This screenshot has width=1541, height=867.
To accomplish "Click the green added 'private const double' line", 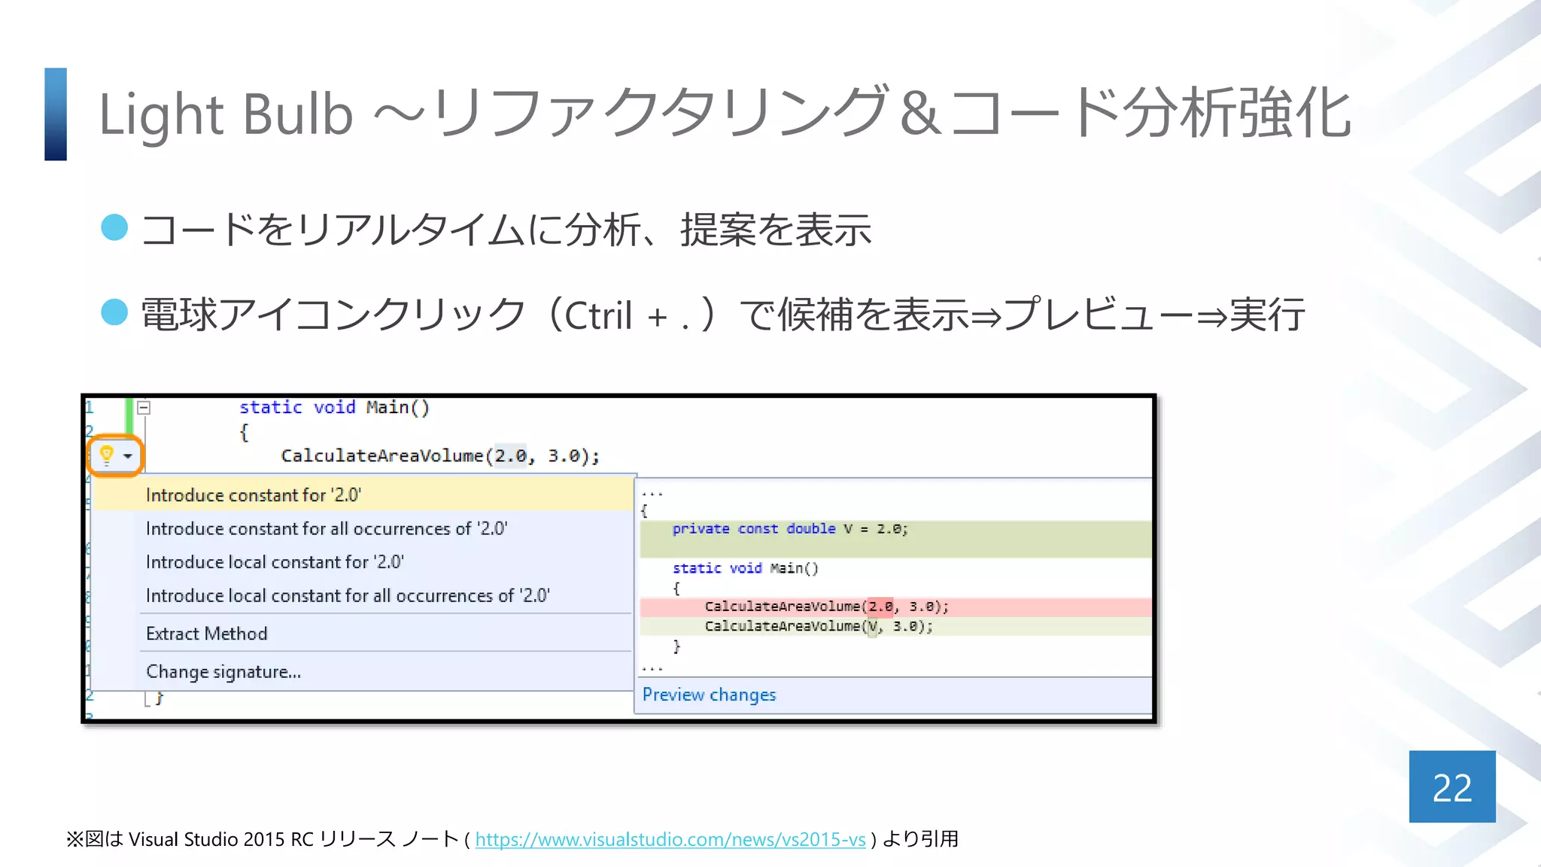I will pyautogui.click(x=789, y=529).
